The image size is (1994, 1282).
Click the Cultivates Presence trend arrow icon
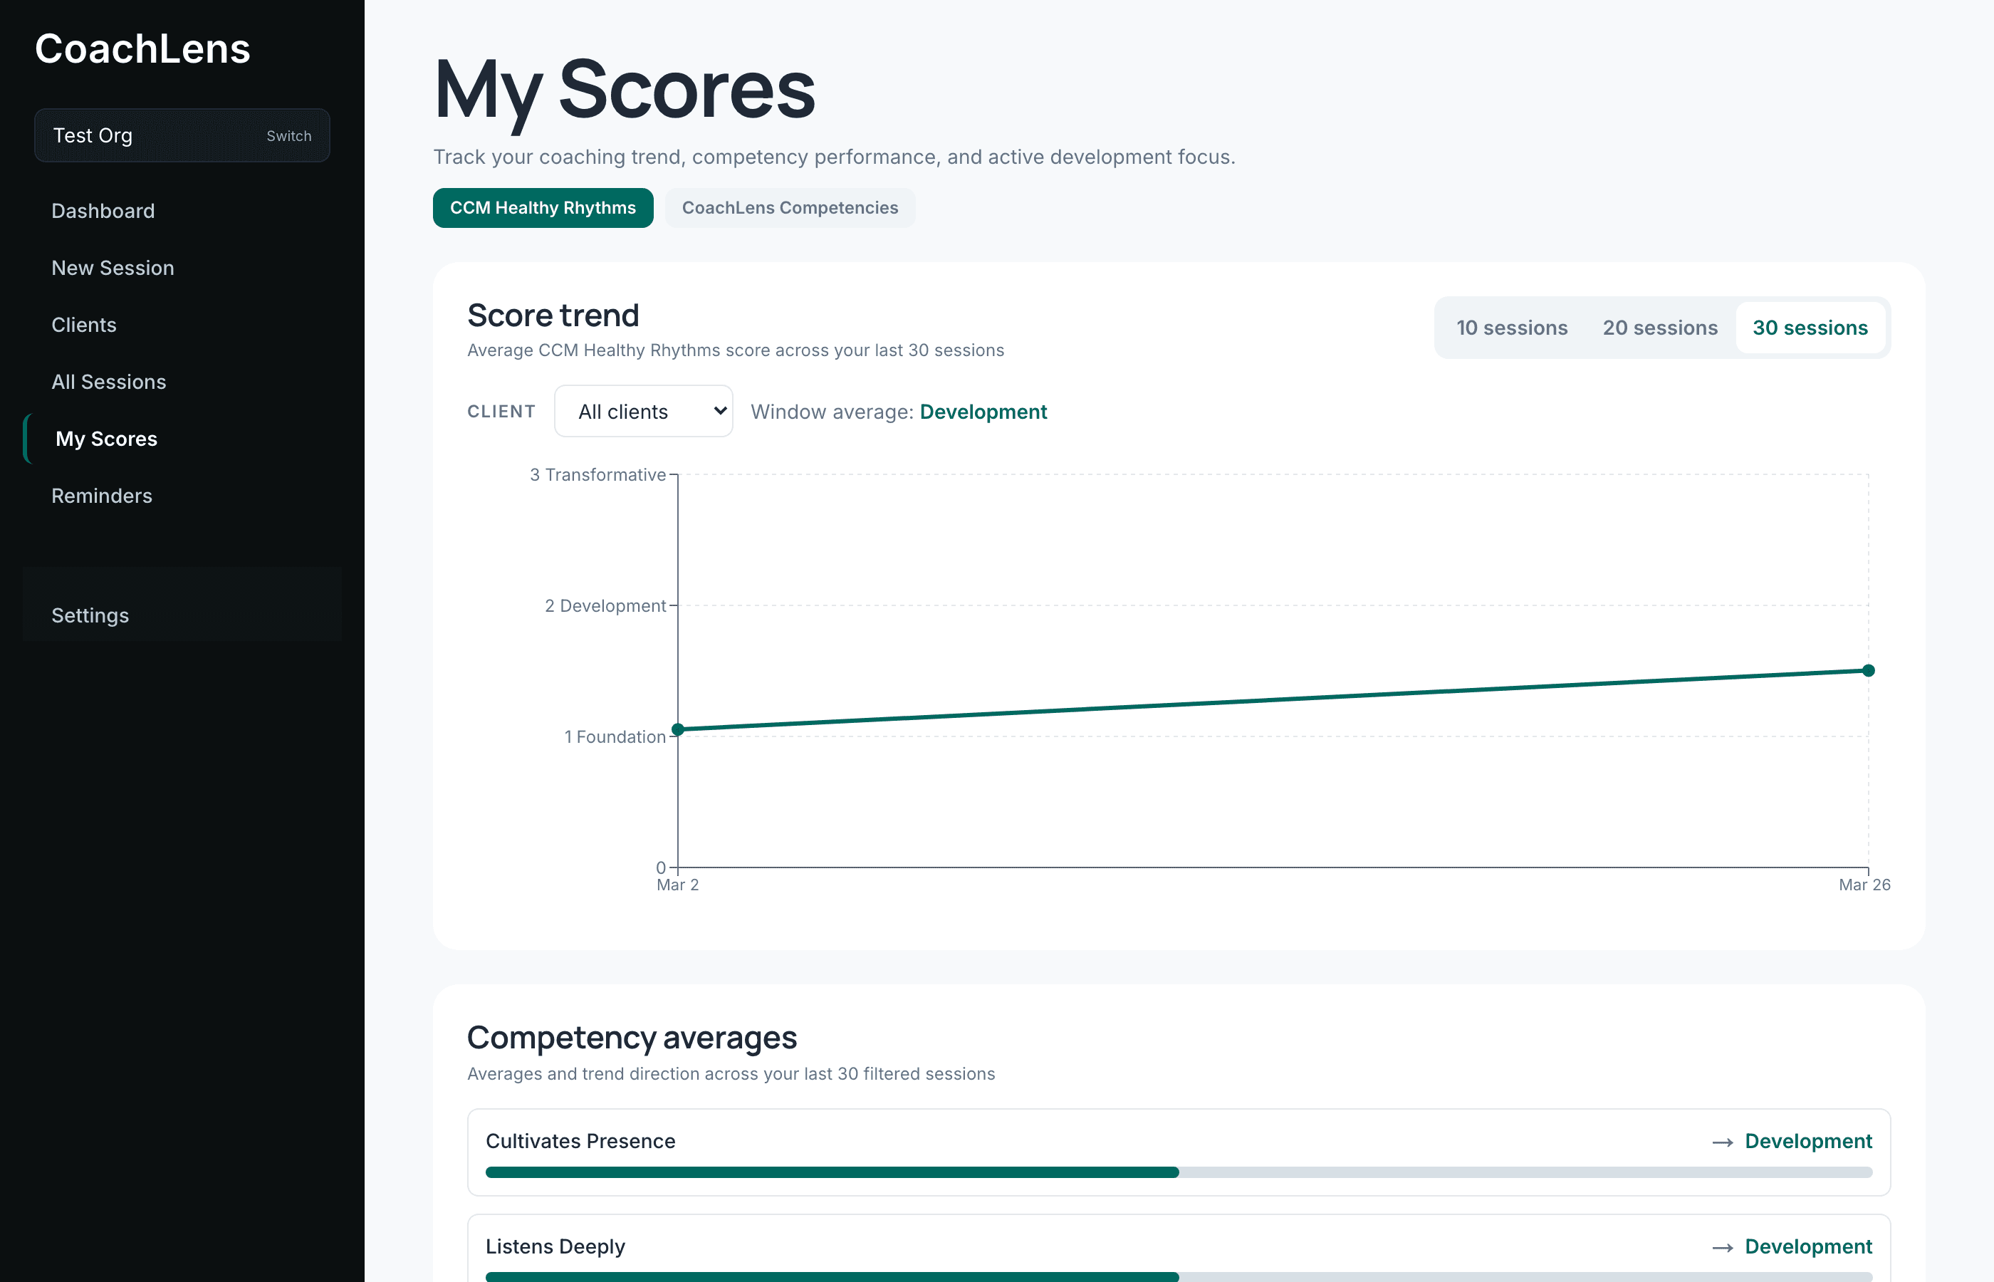coord(1723,1142)
